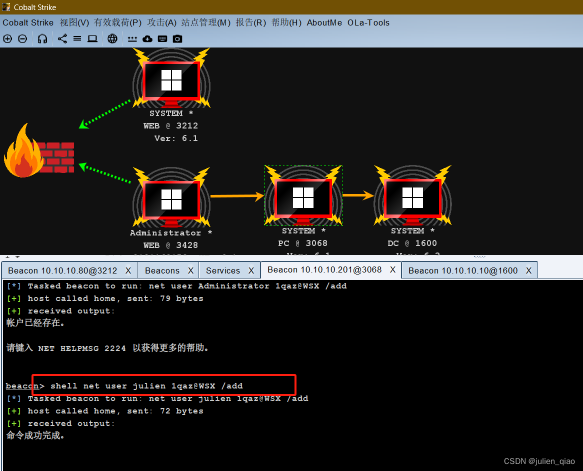The width and height of the screenshot is (583, 471).
Task: Open downloaded files cloud icon
Action: point(147,38)
